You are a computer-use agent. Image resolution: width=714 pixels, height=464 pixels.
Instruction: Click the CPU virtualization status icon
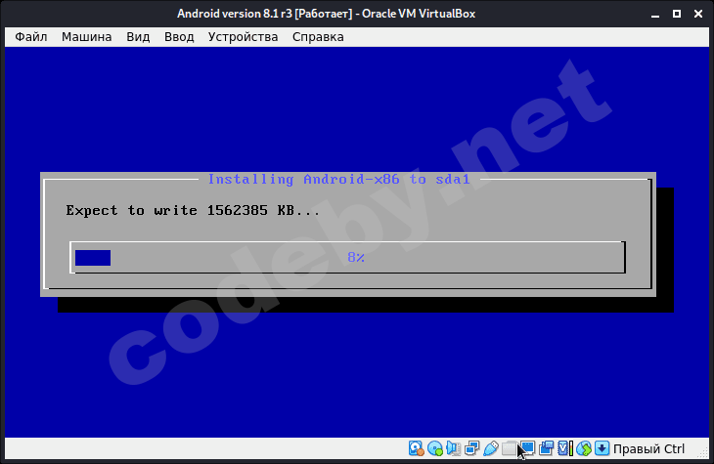pyautogui.click(x=565, y=448)
